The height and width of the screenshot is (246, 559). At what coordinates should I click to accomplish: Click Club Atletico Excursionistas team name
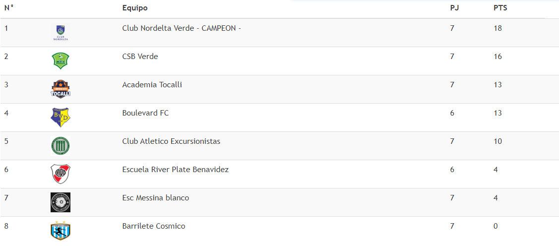171,141
